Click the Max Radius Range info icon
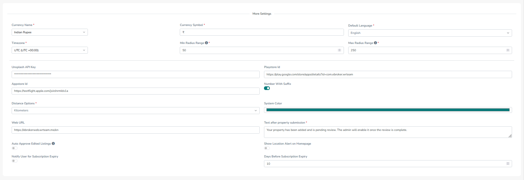 [x=375, y=43]
